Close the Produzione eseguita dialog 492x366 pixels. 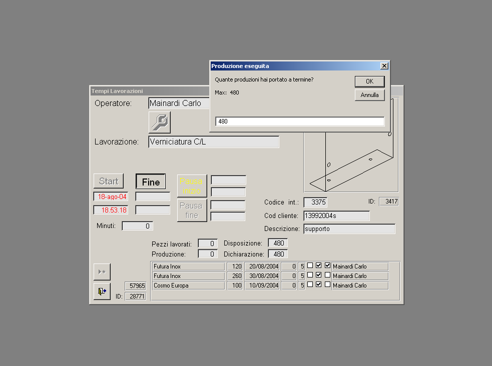tap(384, 66)
